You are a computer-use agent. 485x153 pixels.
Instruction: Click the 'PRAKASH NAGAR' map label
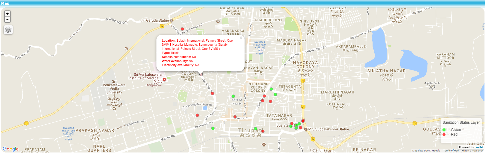[x=95, y=130]
